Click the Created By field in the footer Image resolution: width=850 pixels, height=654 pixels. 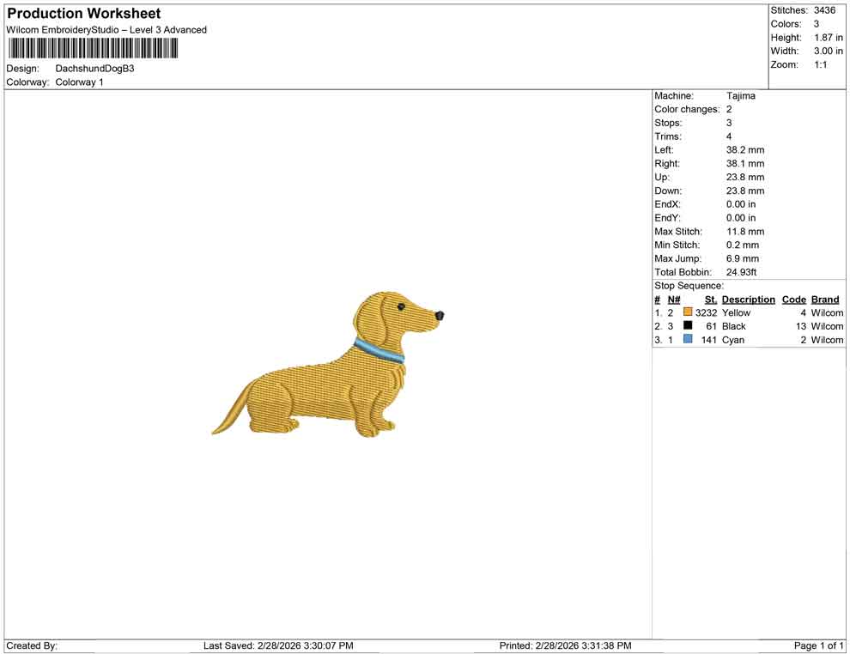[x=32, y=645]
